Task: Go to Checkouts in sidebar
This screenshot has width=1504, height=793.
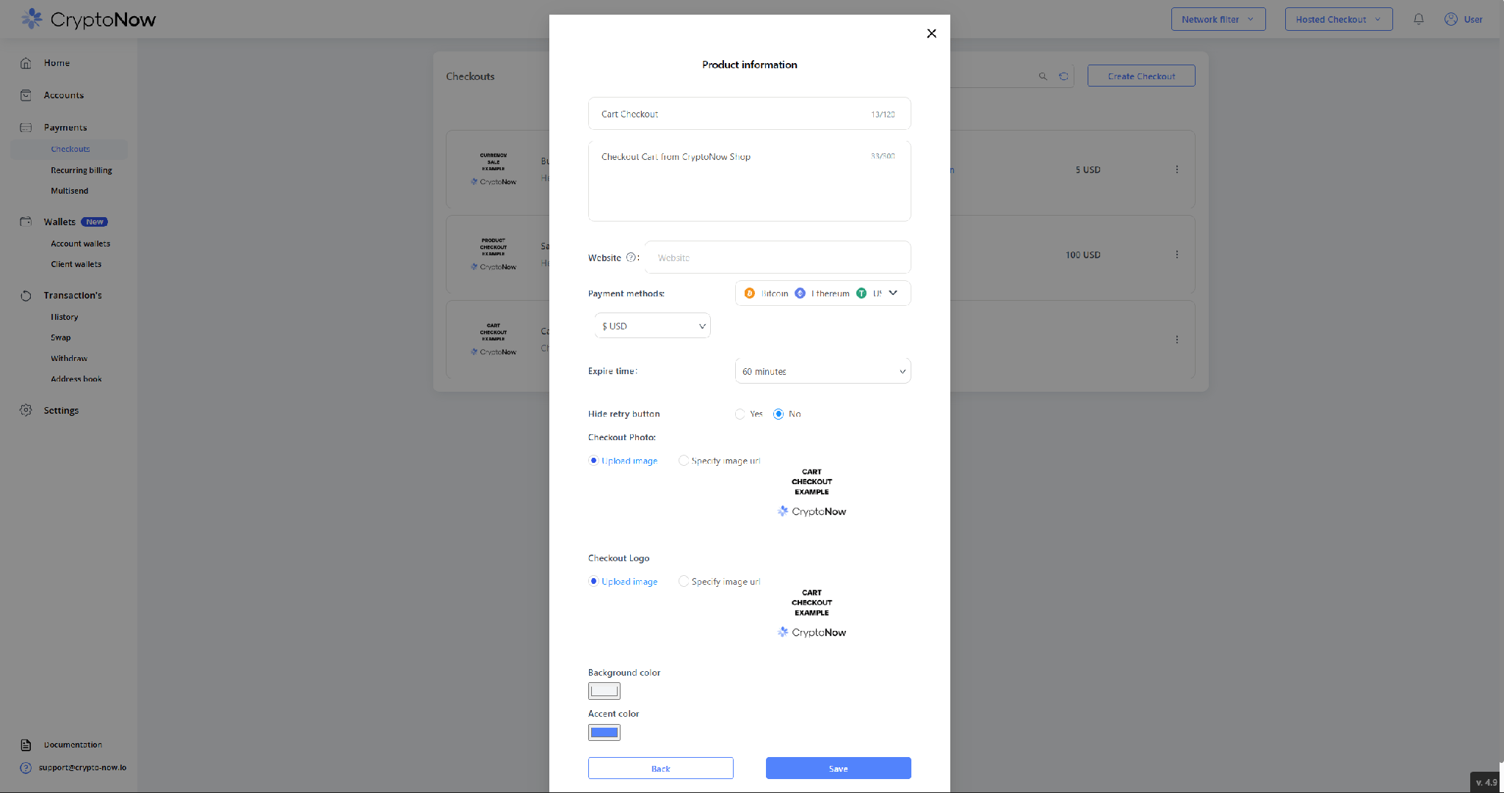Action: [x=70, y=149]
